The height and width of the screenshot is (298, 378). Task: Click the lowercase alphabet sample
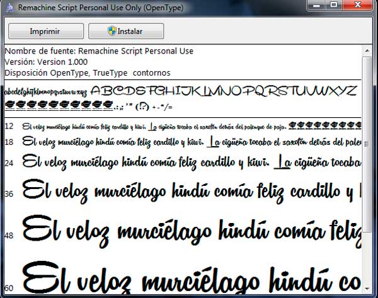point(46,92)
